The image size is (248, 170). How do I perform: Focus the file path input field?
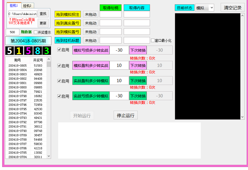[23, 14]
